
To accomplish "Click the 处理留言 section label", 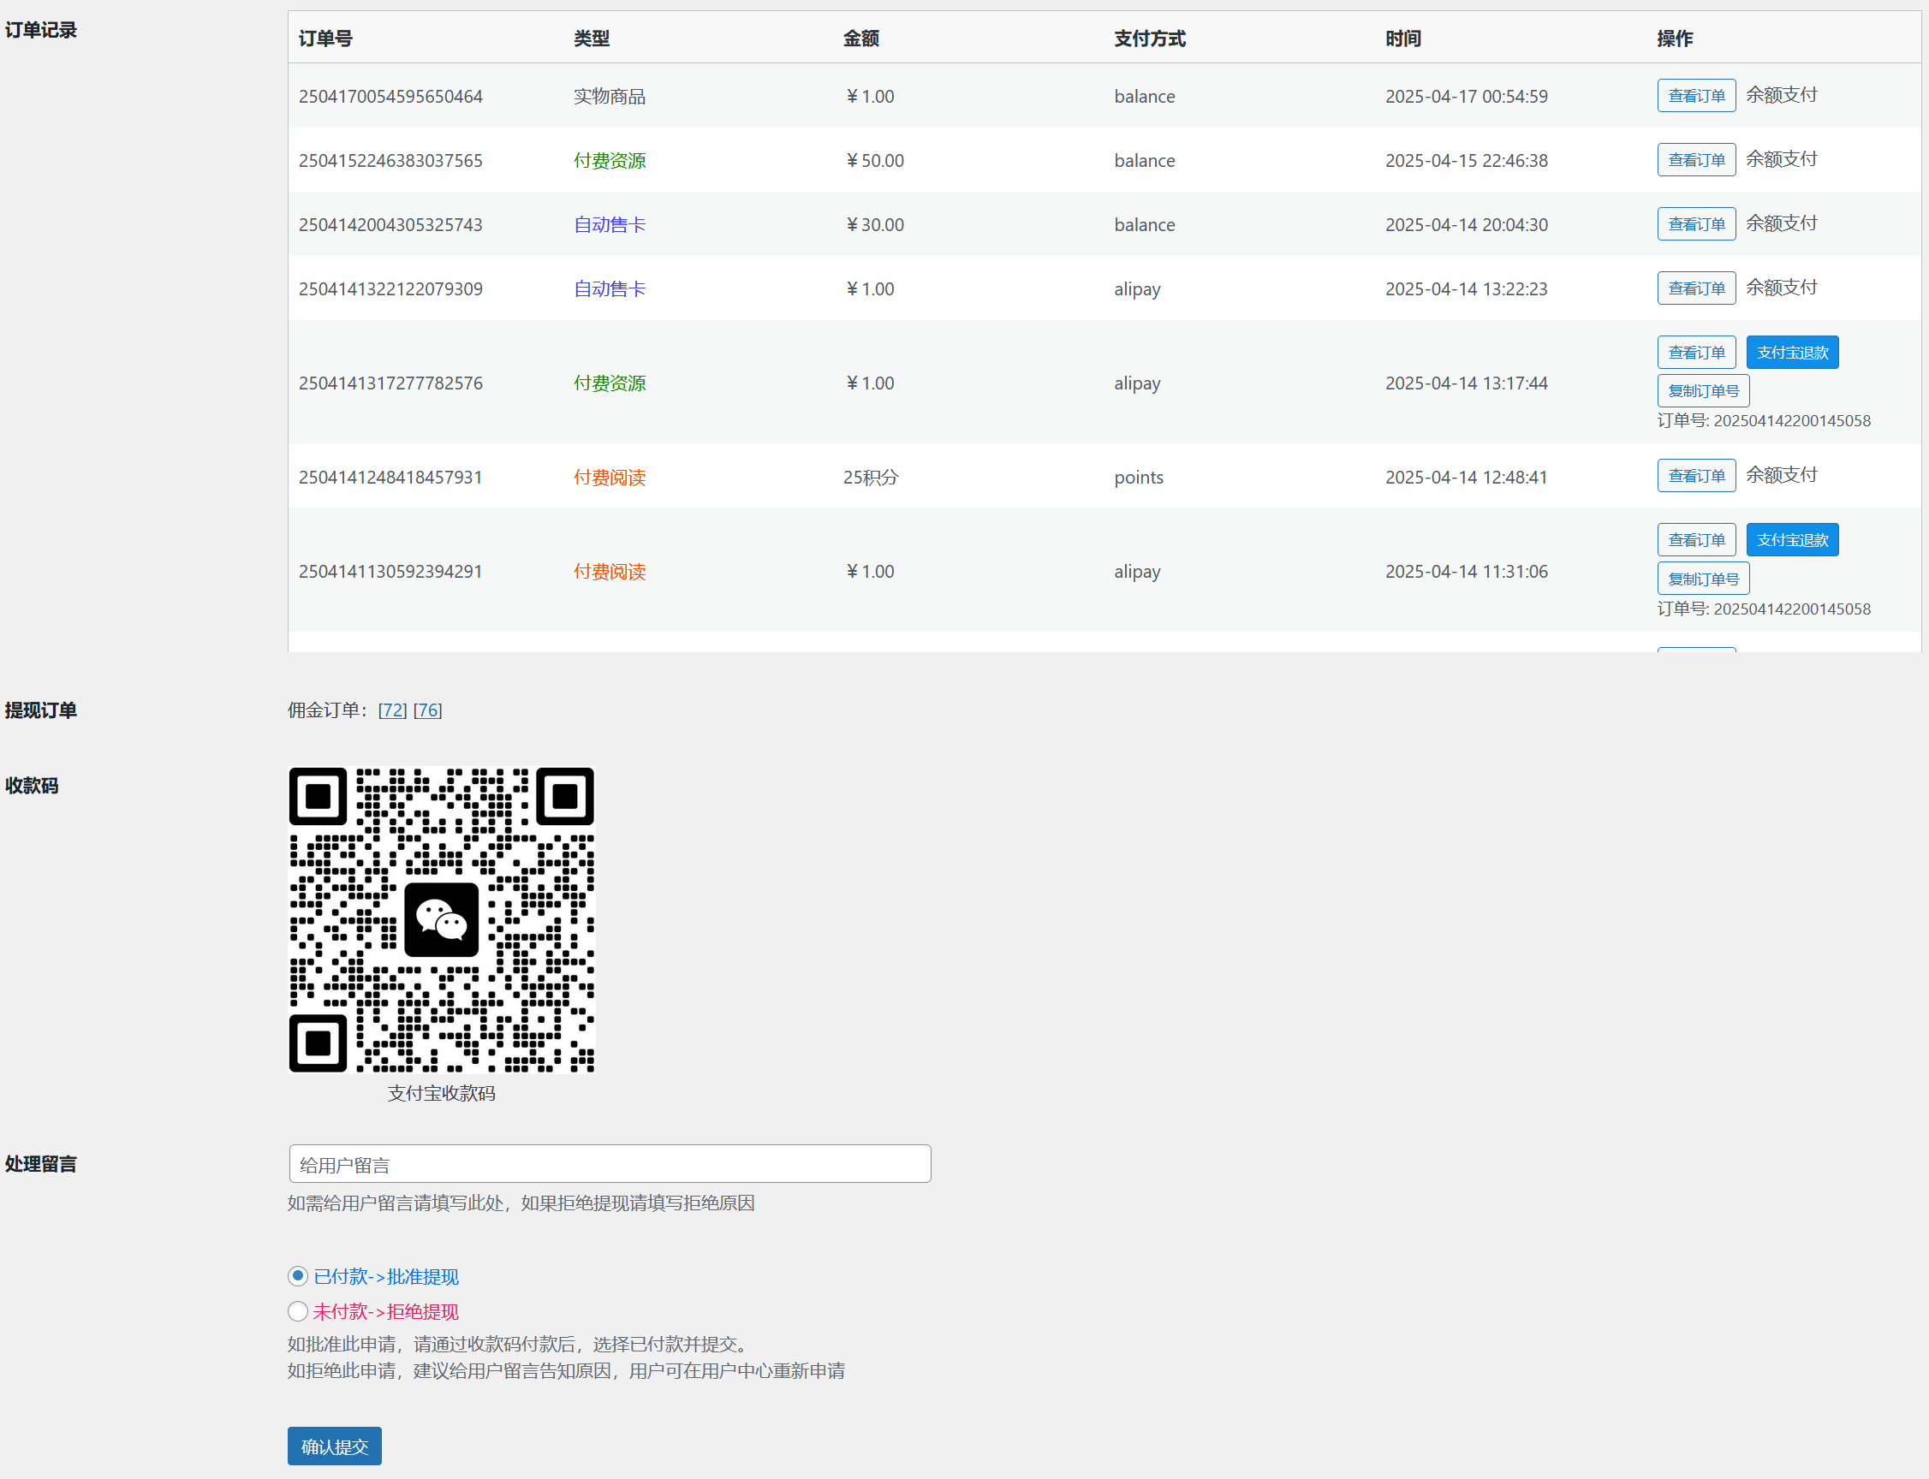I will 40,1163.
